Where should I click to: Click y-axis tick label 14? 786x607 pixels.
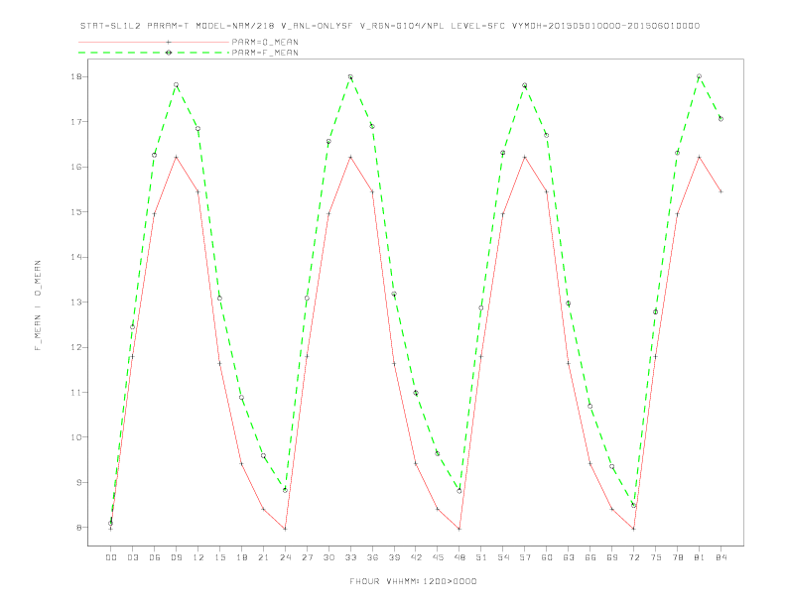76,257
